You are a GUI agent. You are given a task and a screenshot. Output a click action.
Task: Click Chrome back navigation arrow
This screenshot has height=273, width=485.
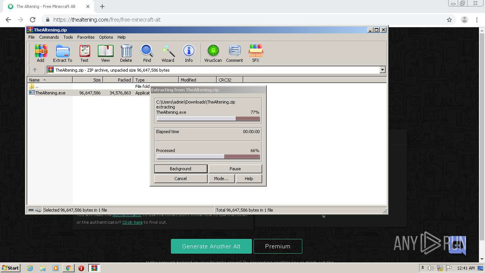tap(8, 20)
